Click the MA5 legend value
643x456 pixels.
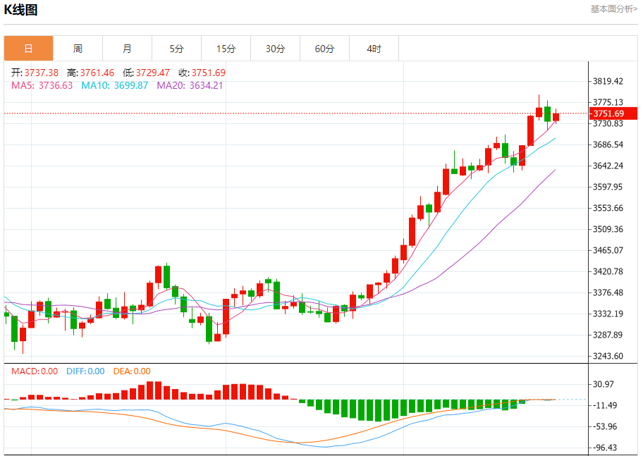click(42, 85)
